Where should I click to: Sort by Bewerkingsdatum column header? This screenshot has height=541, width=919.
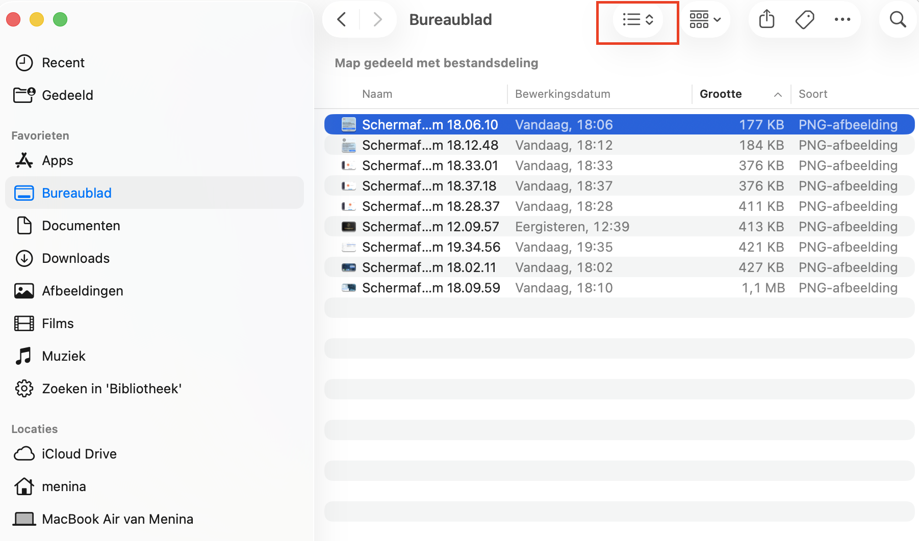click(x=563, y=94)
